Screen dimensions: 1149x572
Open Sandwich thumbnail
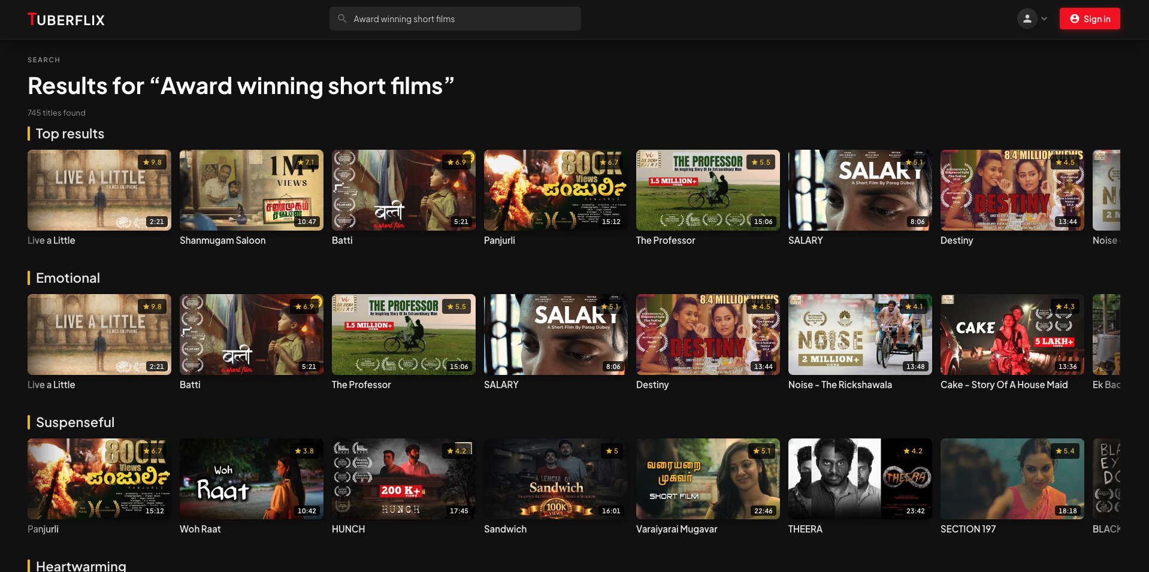[x=556, y=479]
